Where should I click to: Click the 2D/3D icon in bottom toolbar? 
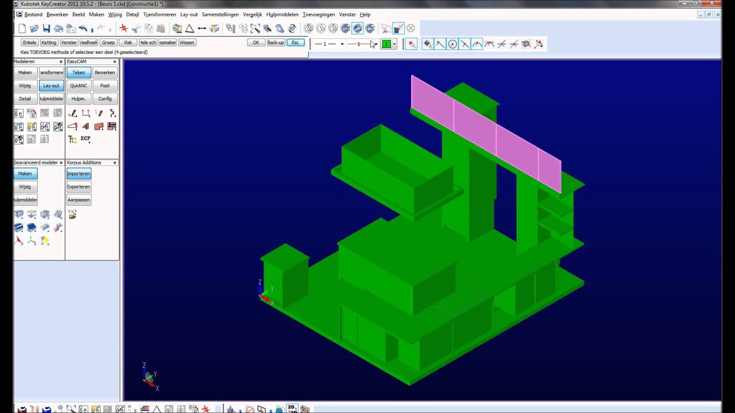coord(292,409)
